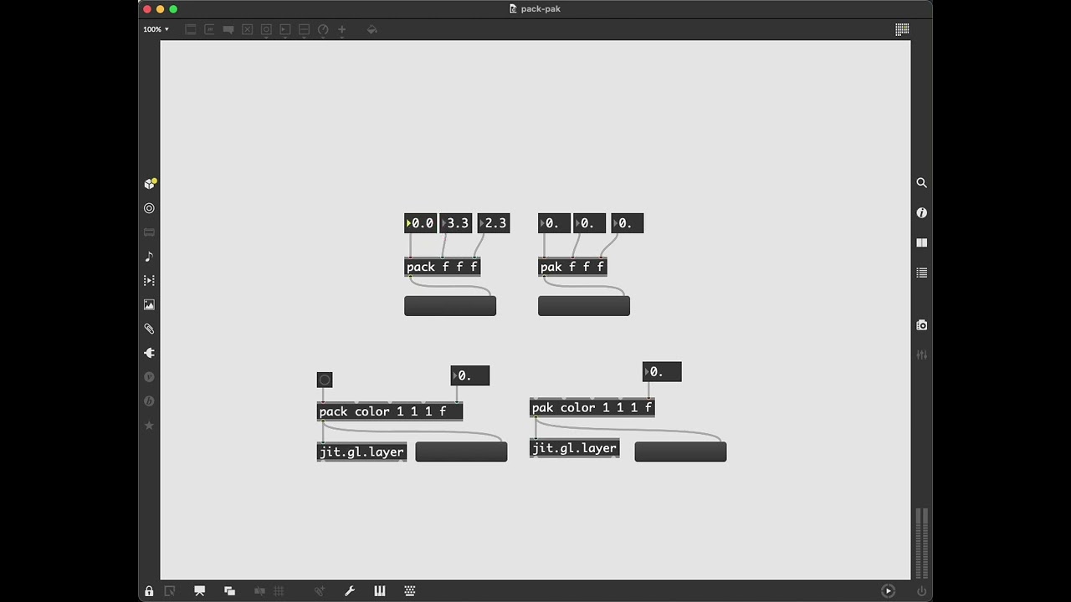Open the mixer parameters icon in right sidebar
This screenshot has width=1071, height=602.
pos(922,355)
